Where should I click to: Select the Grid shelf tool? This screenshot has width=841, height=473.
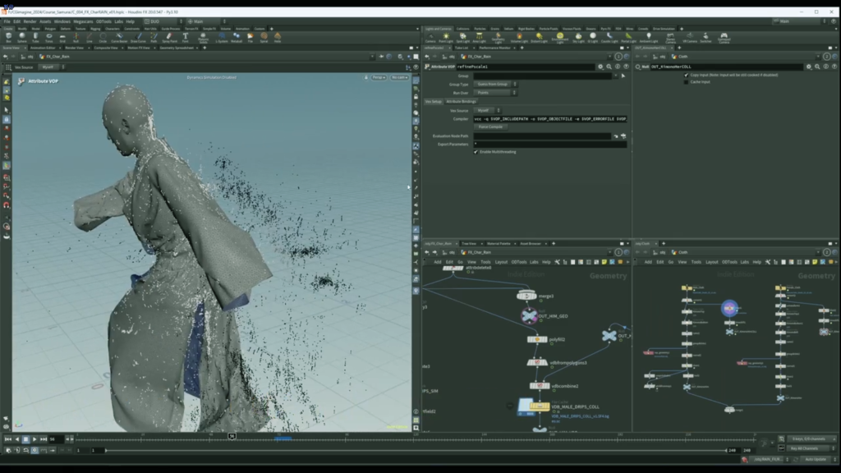click(x=62, y=37)
